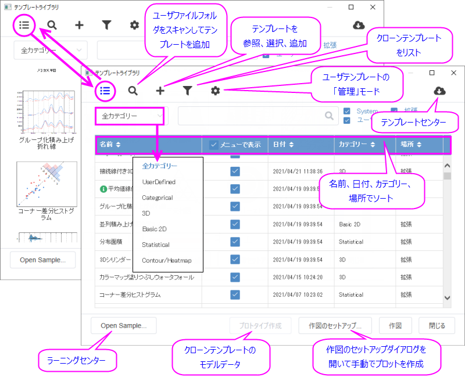Viewport: 465px width, 377px height.
Task: Click the table scrollbar thumb
Action: coord(447,176)
